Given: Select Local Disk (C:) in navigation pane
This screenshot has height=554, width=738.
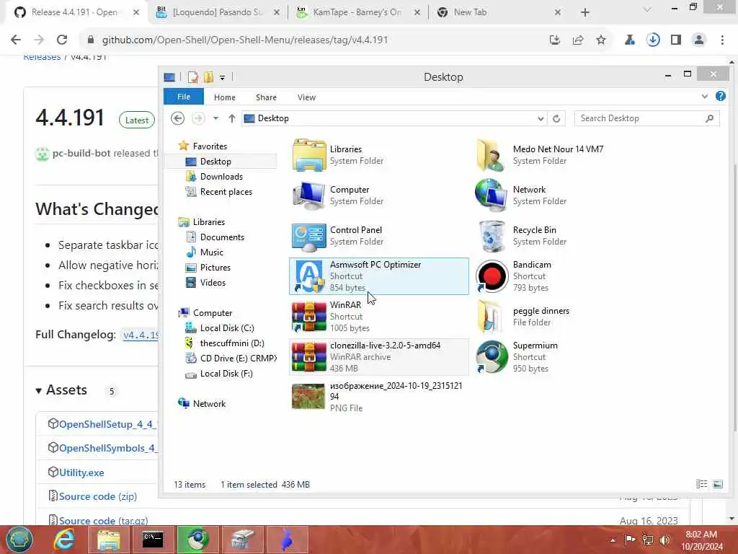Looking at the screenshot, I should pyautogui.click(x=227, y=328).
